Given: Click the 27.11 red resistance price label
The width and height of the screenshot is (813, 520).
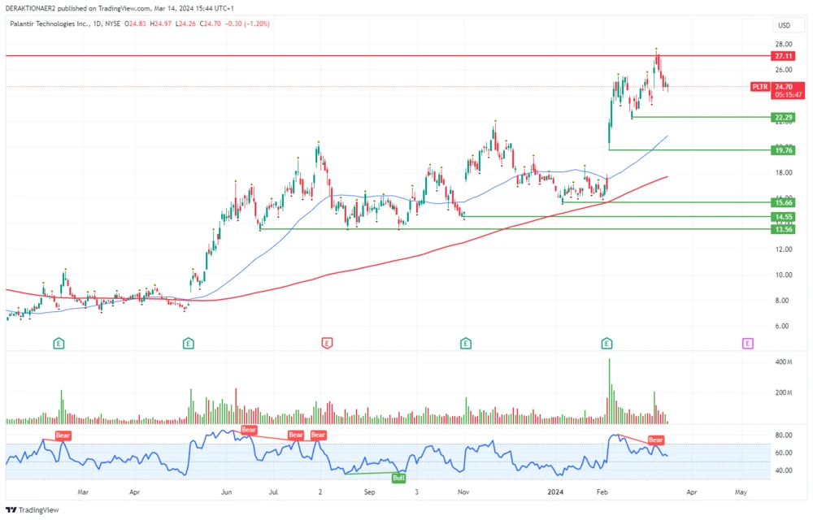Looking at the screenshot, I should (782, 56).
